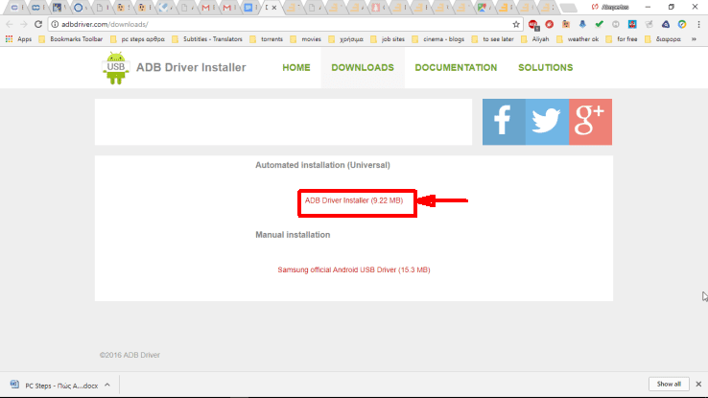The height and width of the screenshot is (398, 708).
Task: Click the Show all downloads button
Action: point(669,384)
